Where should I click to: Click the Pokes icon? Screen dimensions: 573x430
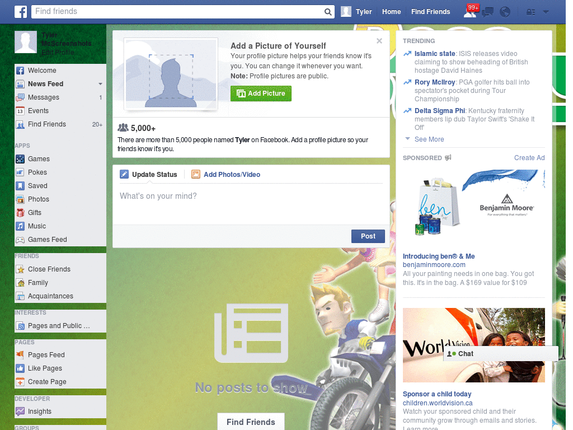20,172
